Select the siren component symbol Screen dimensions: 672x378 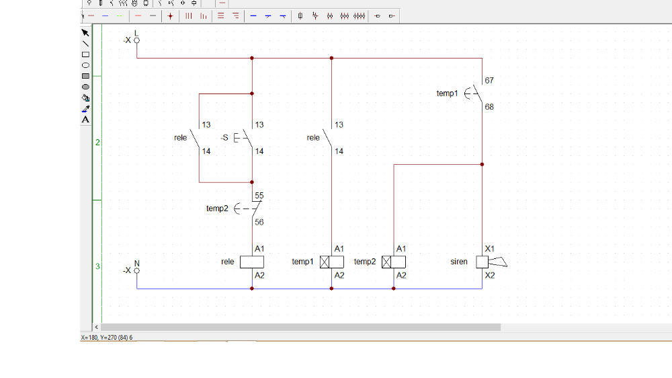(x=482, y=262)
